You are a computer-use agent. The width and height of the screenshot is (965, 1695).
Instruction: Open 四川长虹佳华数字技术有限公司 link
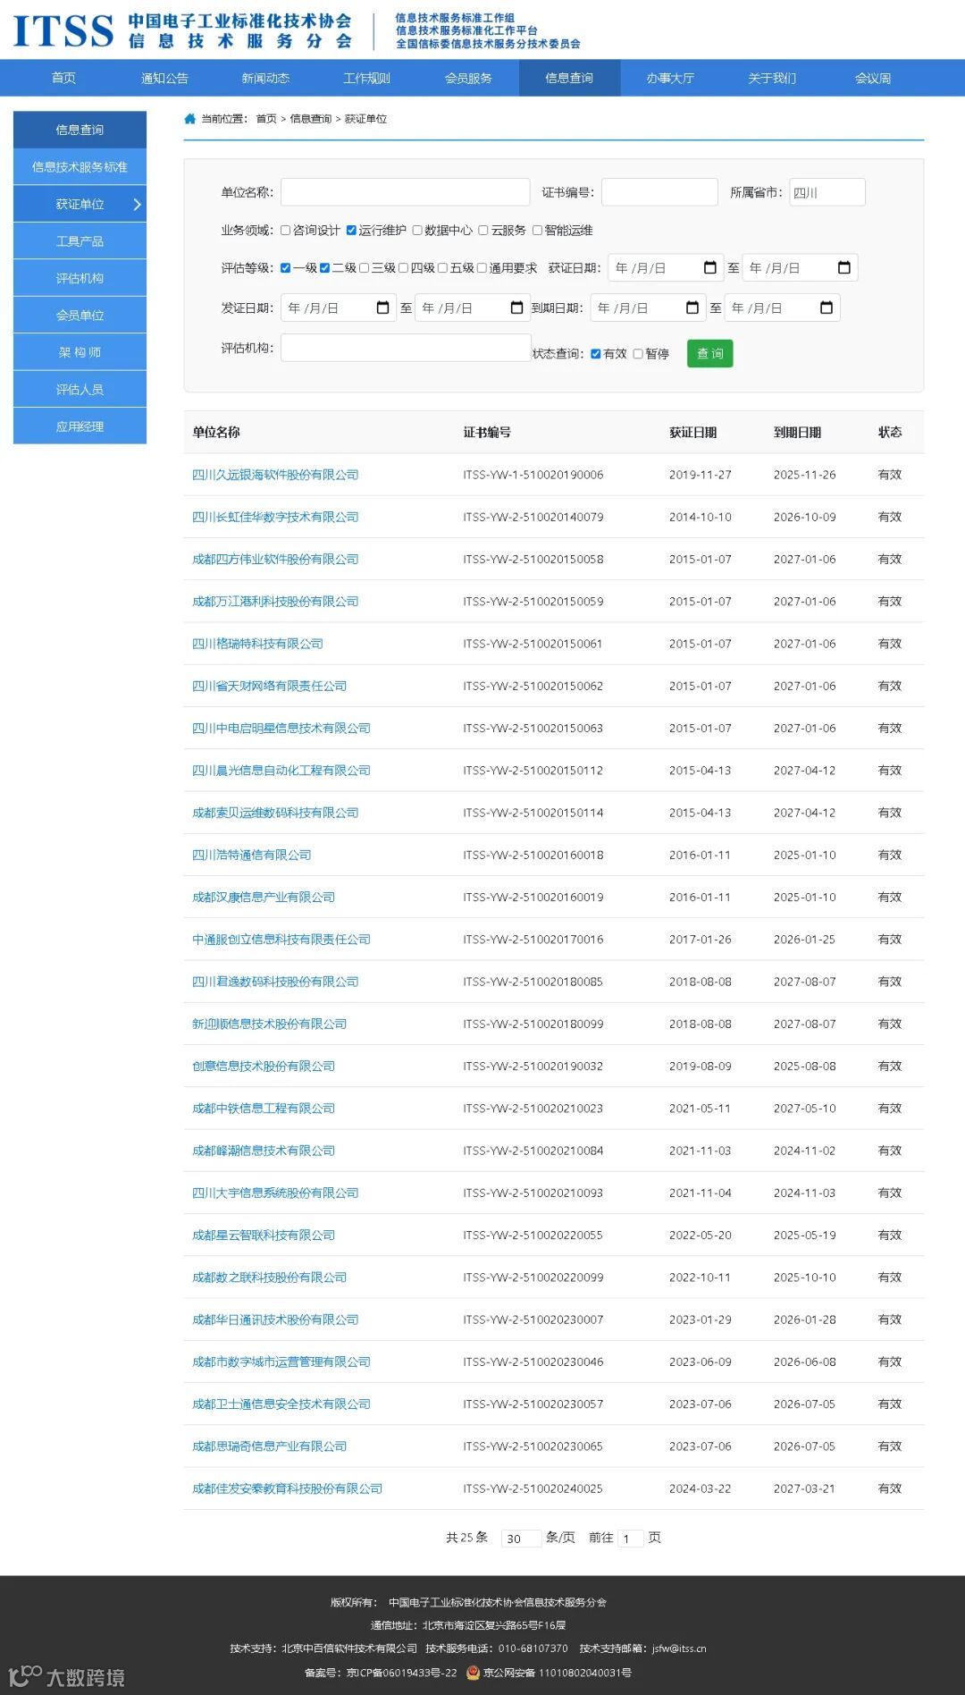(275, 517)
